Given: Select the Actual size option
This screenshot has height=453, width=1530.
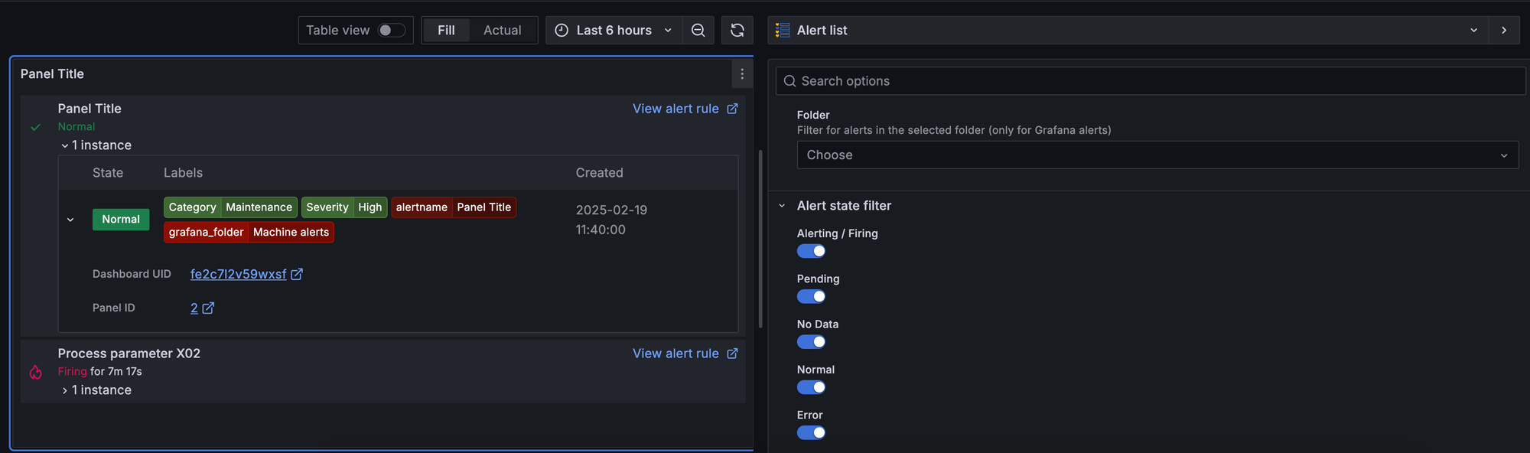Looking at the screenshot, I should [502, 31].
